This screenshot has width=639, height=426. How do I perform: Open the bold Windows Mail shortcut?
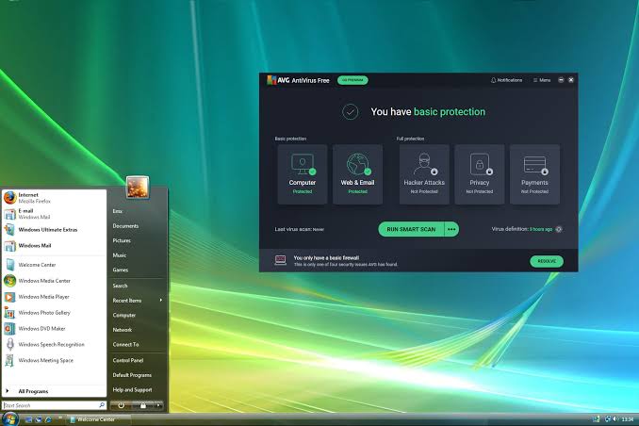click(54, 245)
